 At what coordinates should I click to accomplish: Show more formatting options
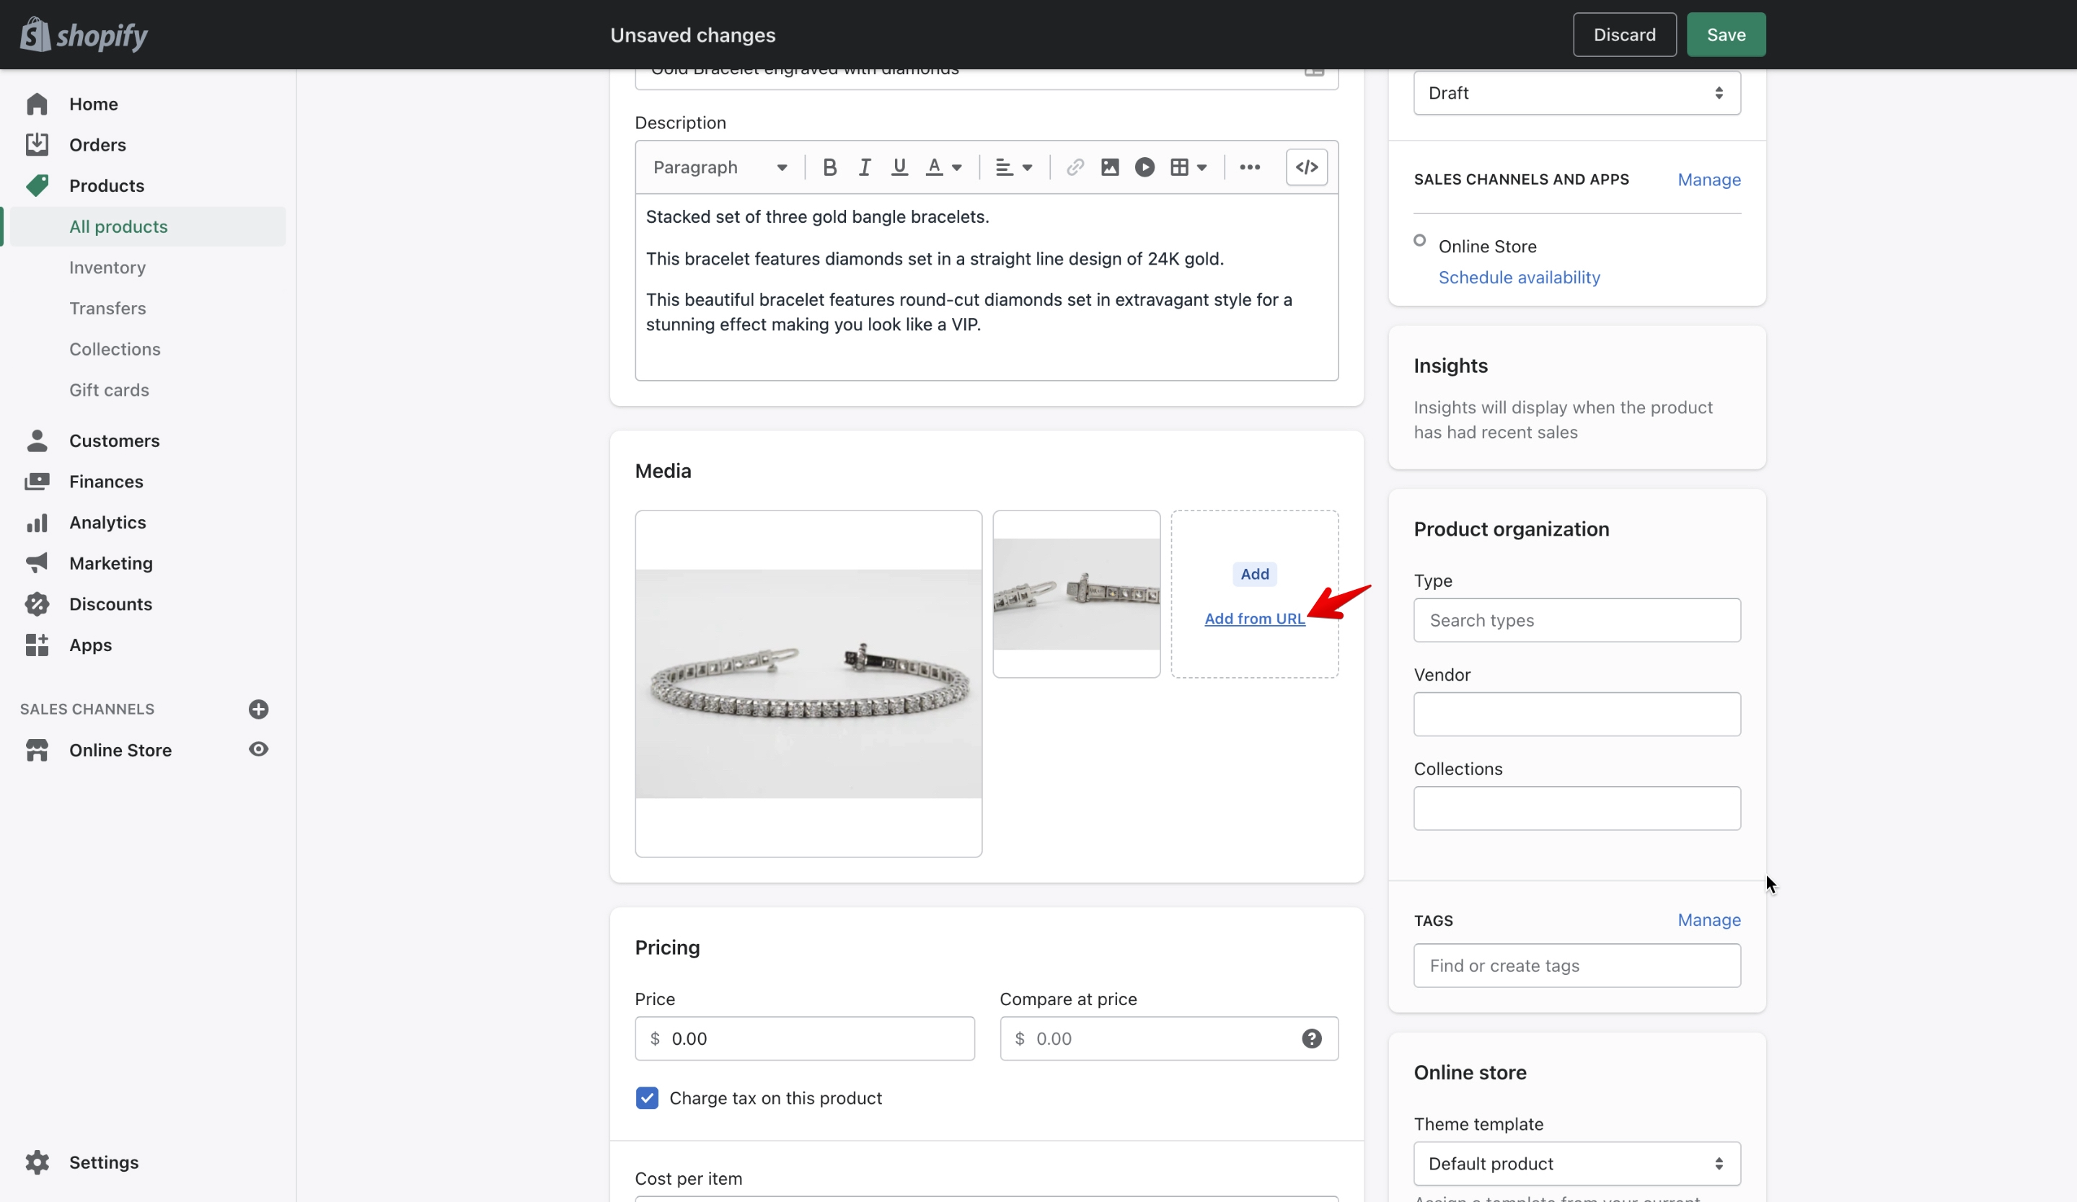(x=1250, y=167)
